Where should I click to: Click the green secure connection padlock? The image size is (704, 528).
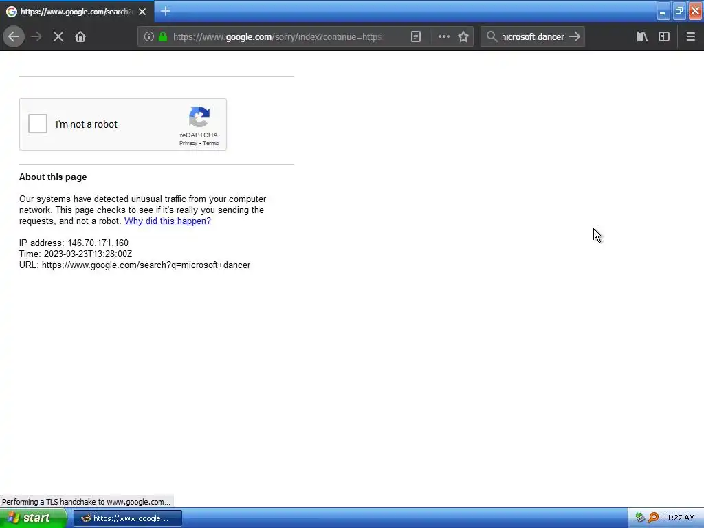[163, 37]
